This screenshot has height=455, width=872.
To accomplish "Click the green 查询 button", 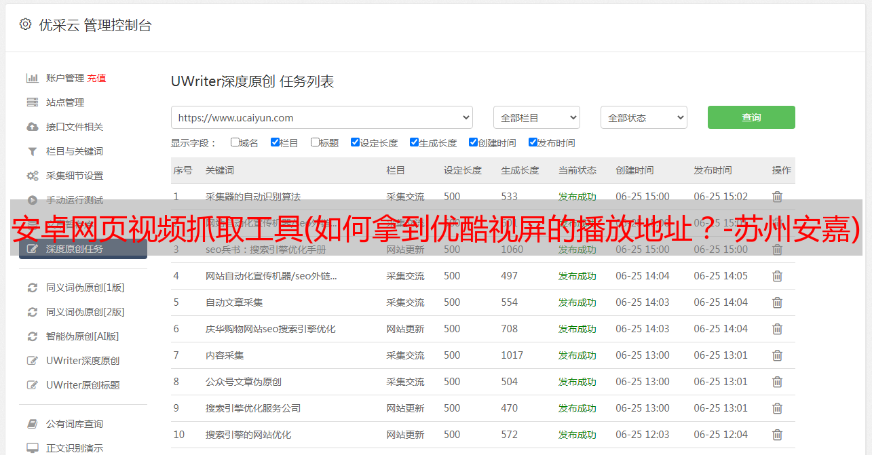I will tap(751, 117).
